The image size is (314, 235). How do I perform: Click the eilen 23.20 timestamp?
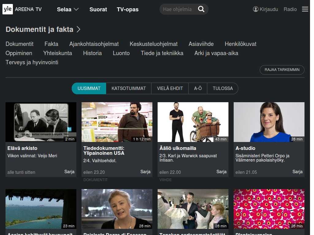pos(94,172)
